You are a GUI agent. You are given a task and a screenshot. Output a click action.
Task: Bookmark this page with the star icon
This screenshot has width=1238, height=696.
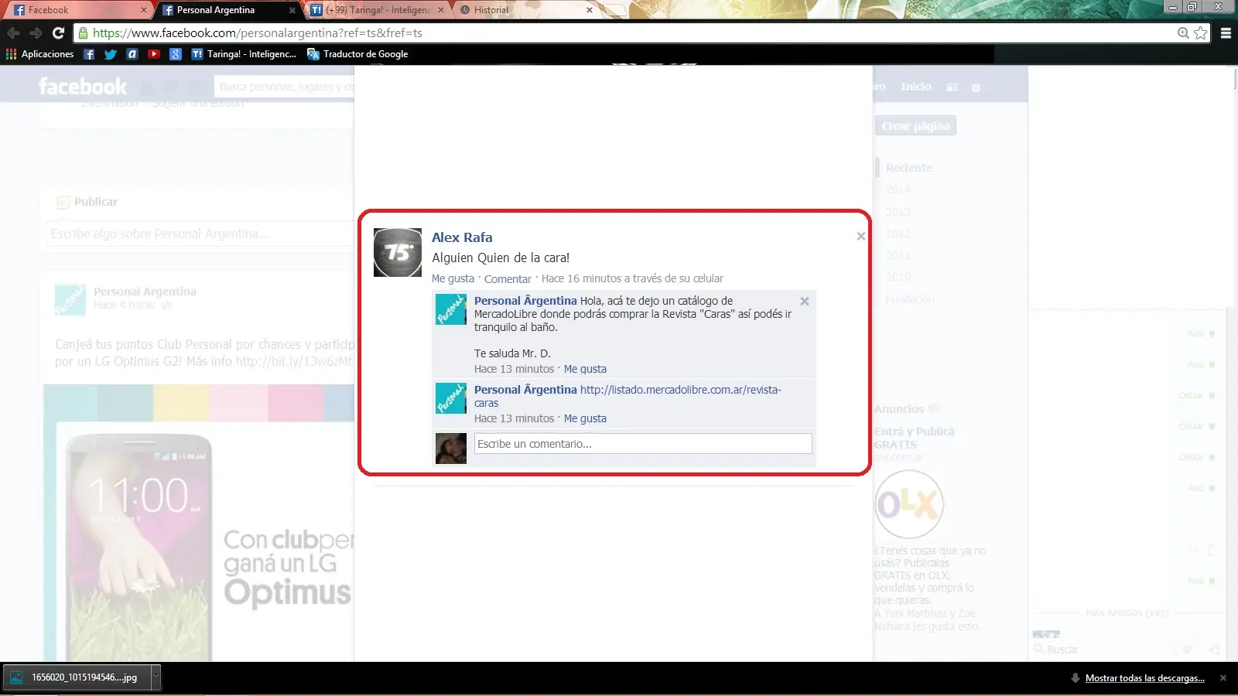click(1201, 33)
